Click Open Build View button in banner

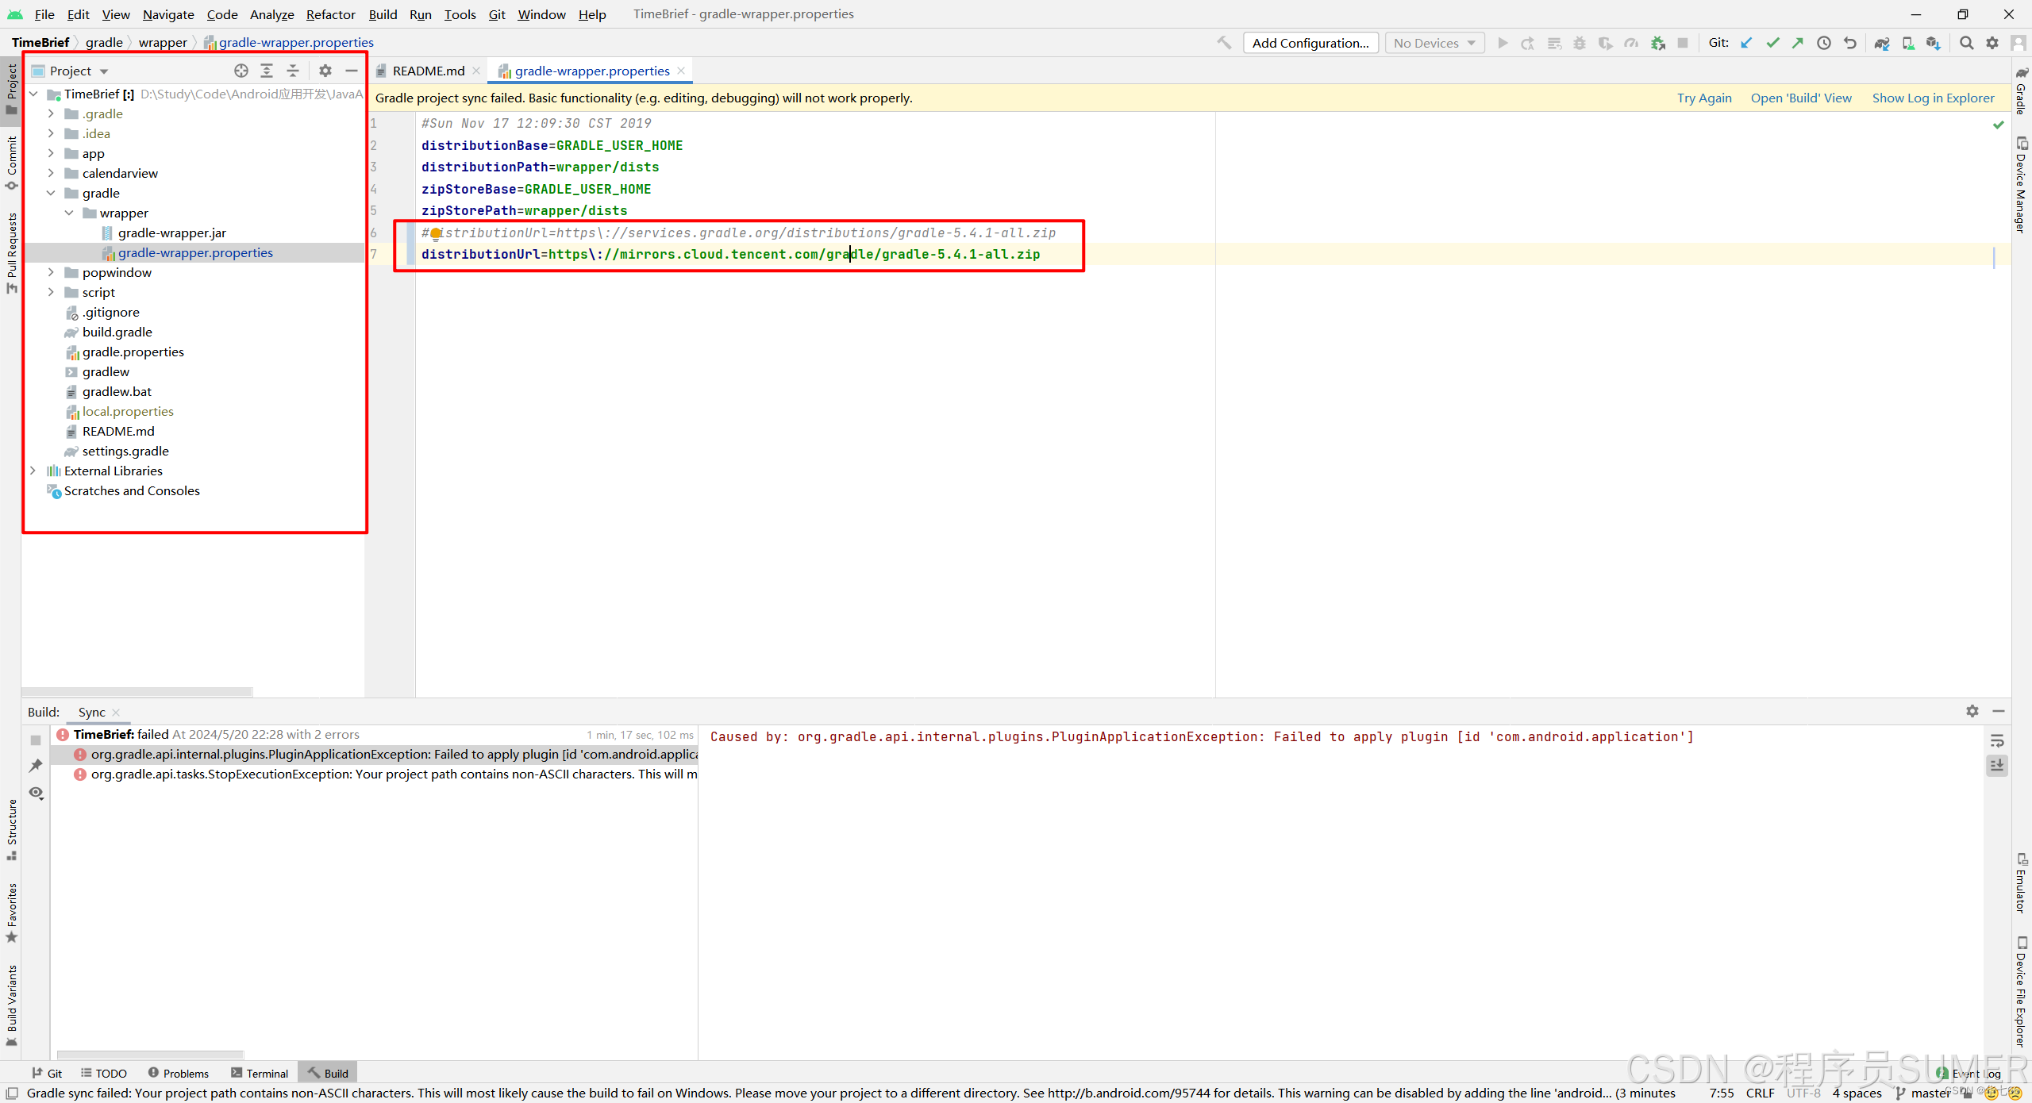(x=1801, y=97)
